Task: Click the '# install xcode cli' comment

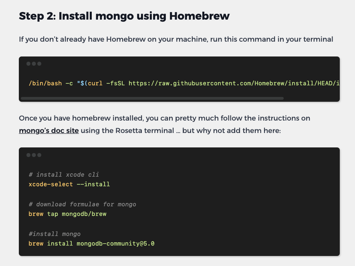Action: click(64, 175)
